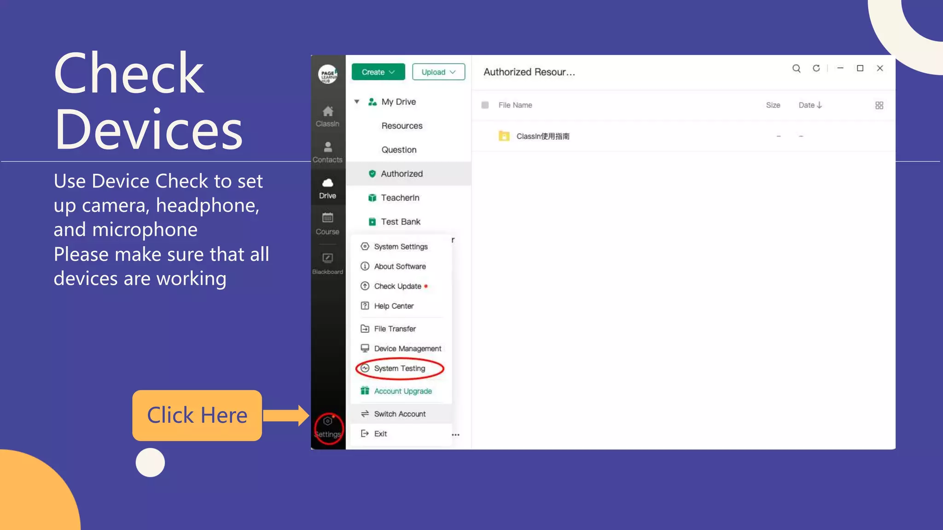Image resolution: width=943 pixels, height=530 pixels.
Task: Sort by Date column header
Action: [x=810, y=105]
